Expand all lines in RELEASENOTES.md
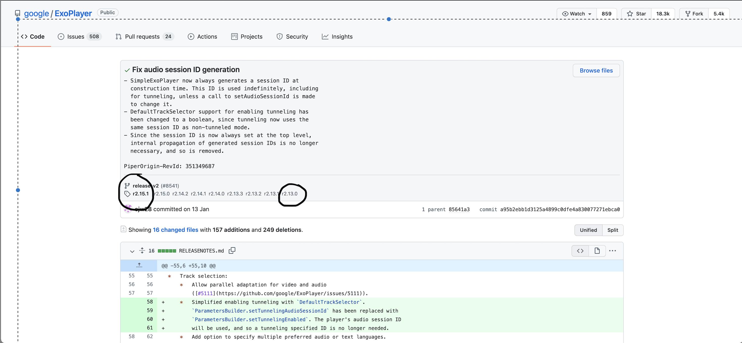The height and width of the screenshot is (343, 742). pos(142,250)
